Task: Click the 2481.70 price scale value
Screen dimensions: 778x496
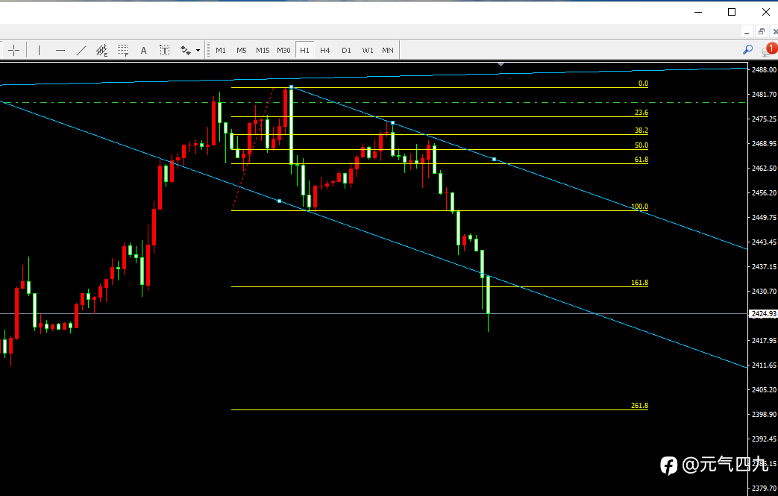Action: click(764, 94)
